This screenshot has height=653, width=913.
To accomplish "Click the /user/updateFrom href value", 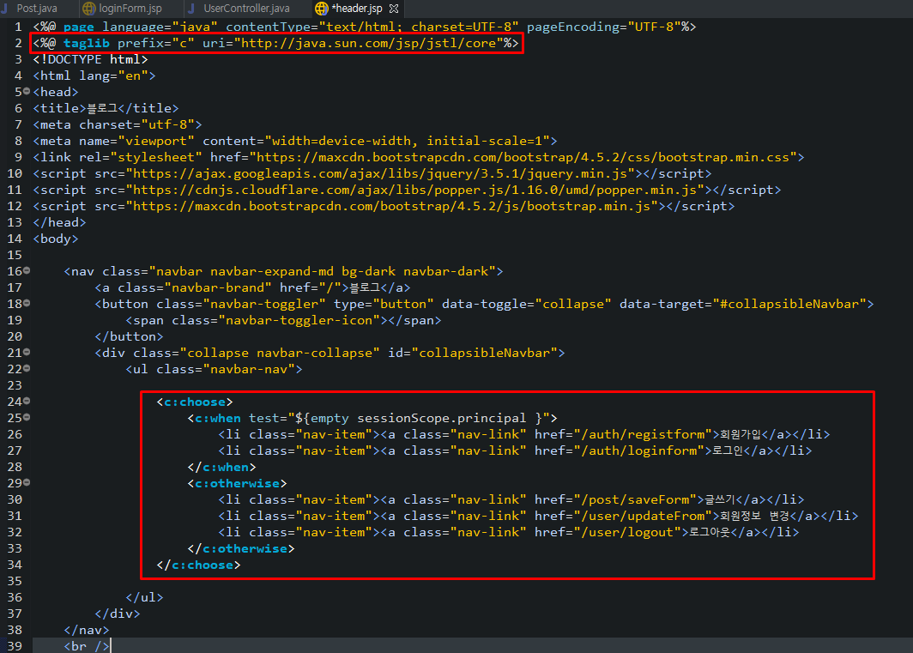I will [x=643, y=516].
